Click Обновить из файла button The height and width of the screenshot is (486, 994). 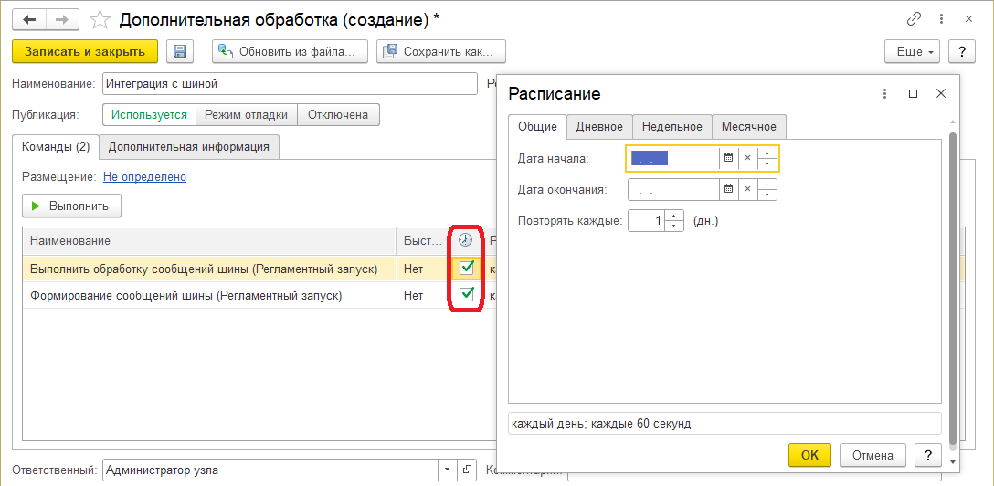pyautogui.click(x=291, y=52)
